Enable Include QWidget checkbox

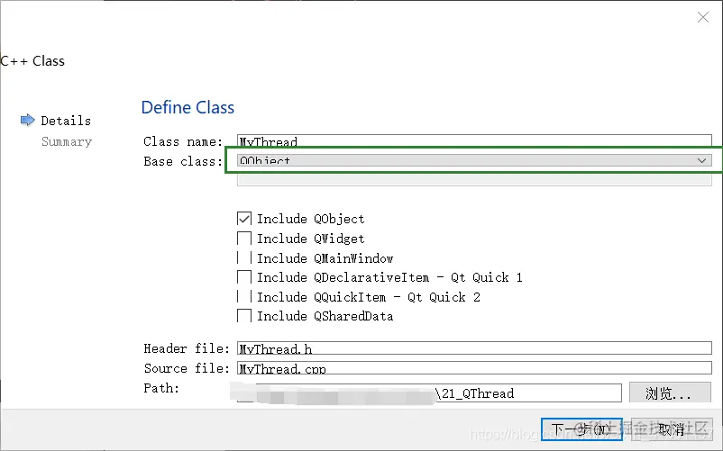[244, 239]
